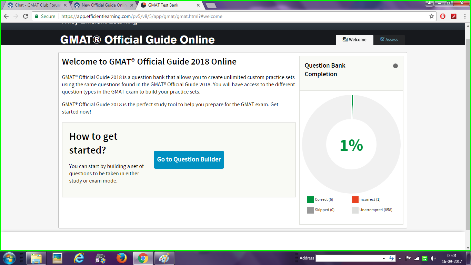Open the Action Center flag icon
The height and width of the screenshot is (265, 471).
408,258
